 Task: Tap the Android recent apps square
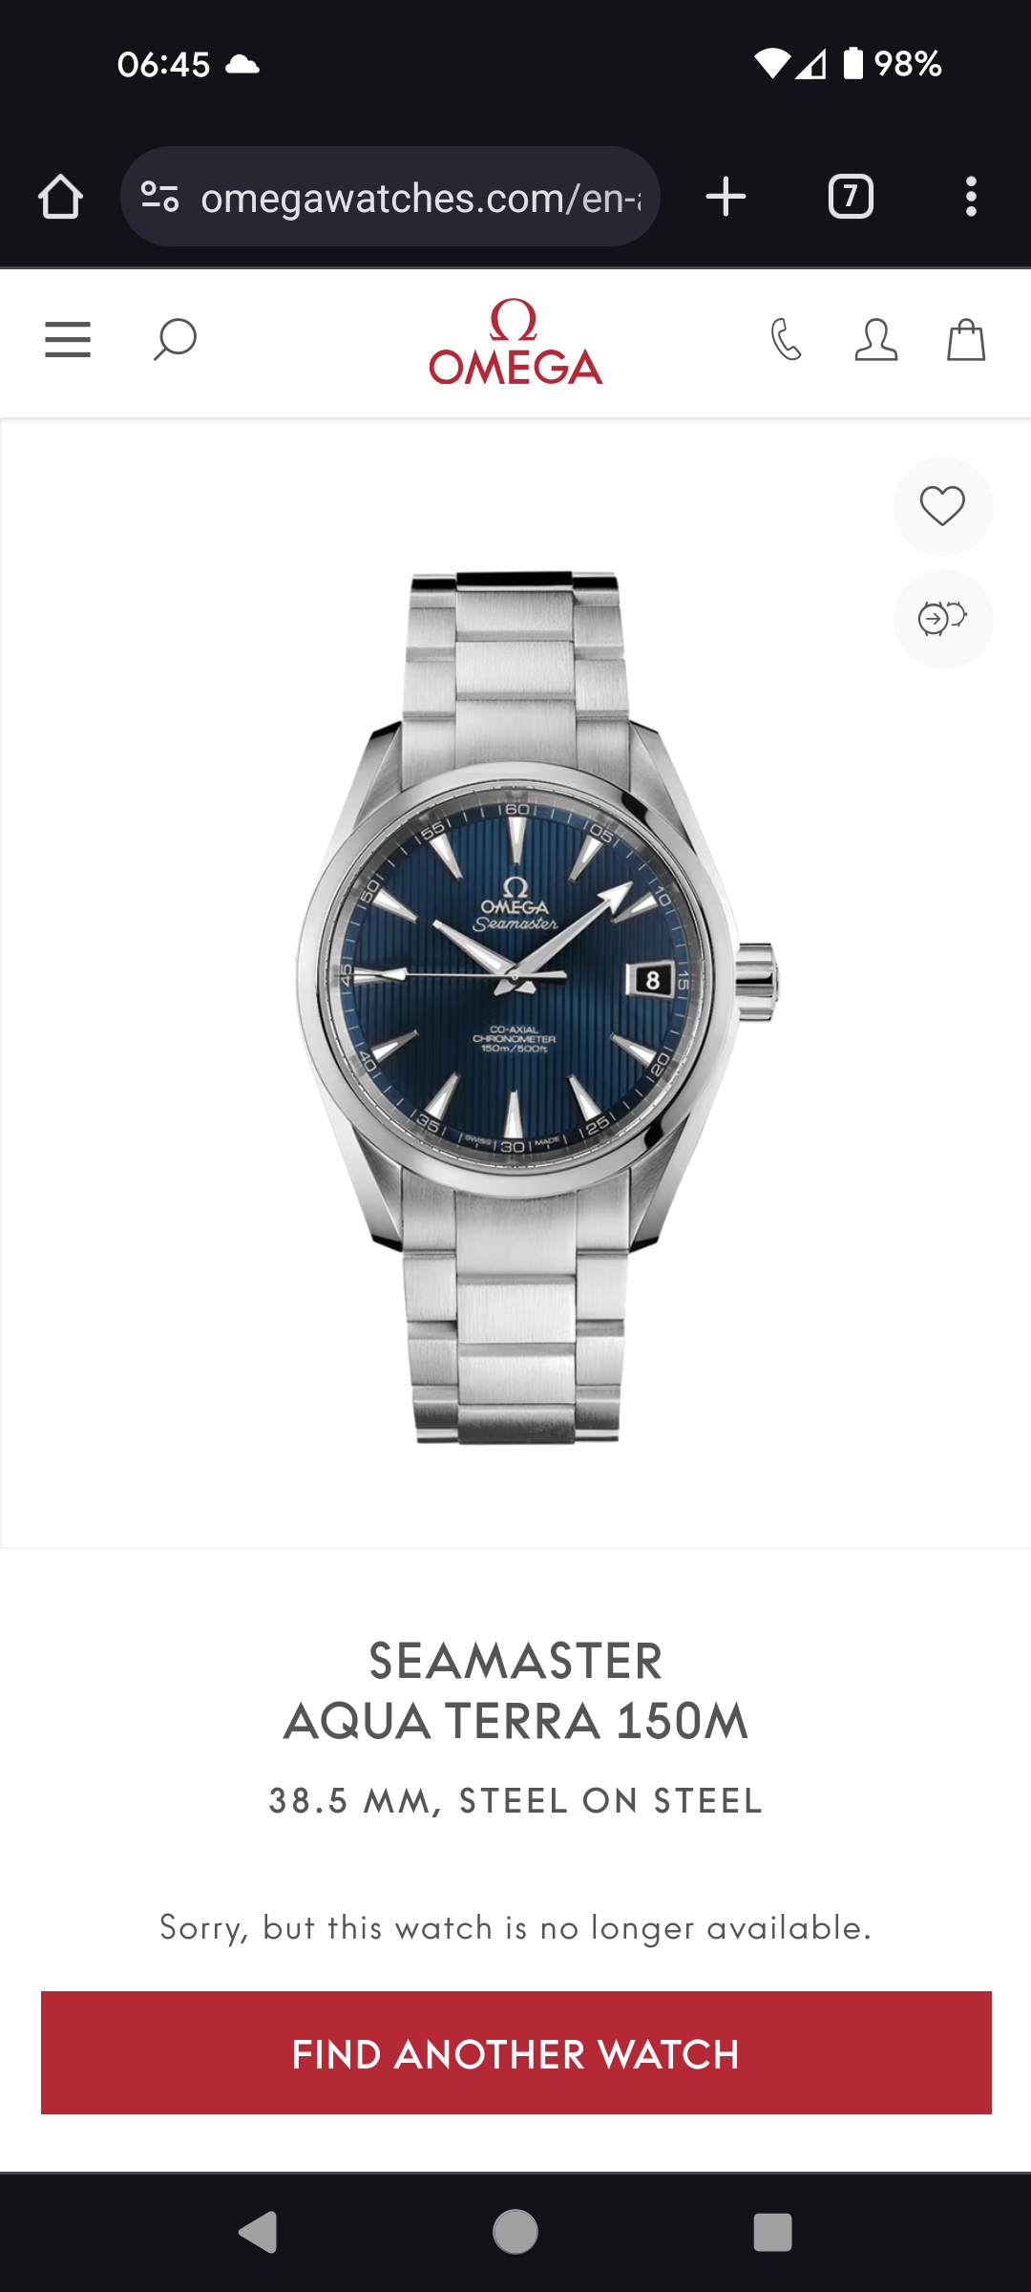coord(773,2233)
